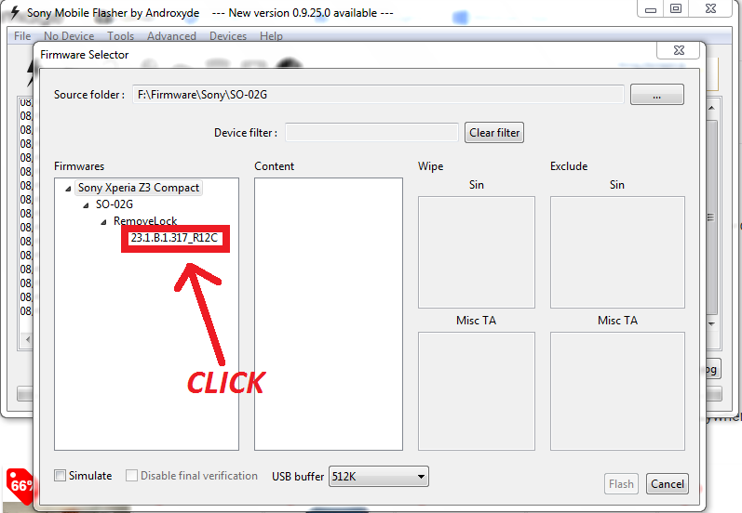The width and height of the screenshot is (742, 513).
Task: Click the red 66% badge icon
Action: coord(20,486)
